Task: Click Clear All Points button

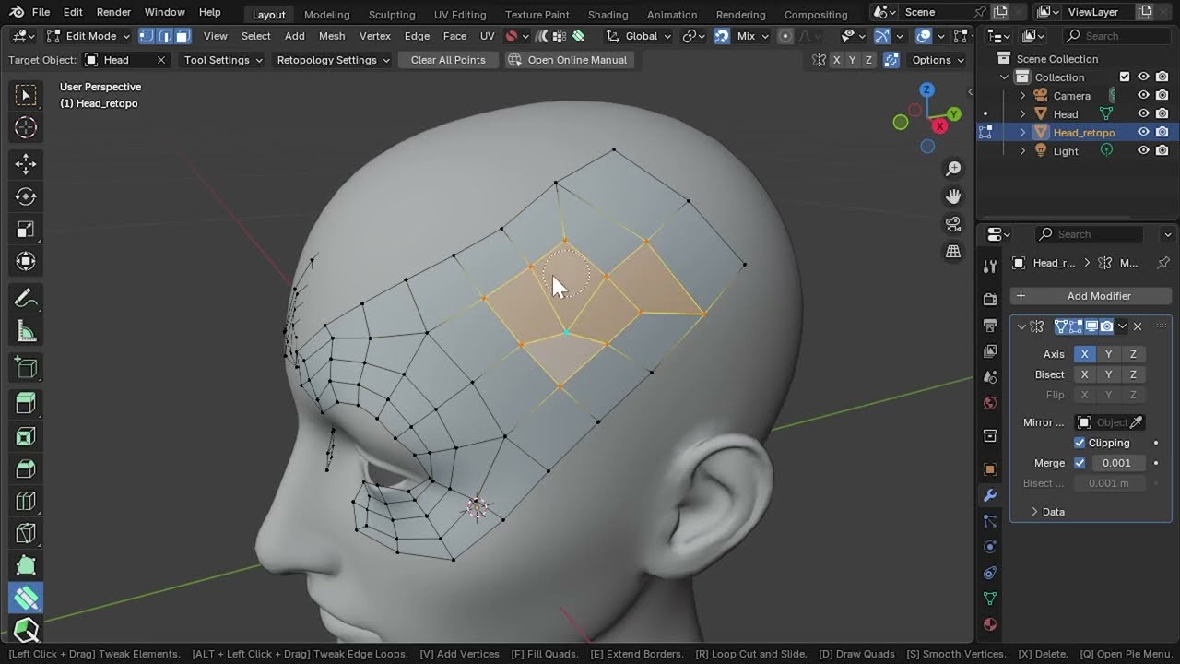Action: point(448,60)
